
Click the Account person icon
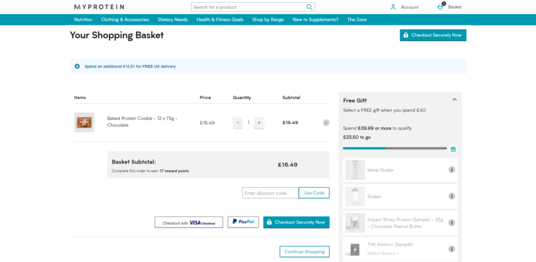coord(393,7)
